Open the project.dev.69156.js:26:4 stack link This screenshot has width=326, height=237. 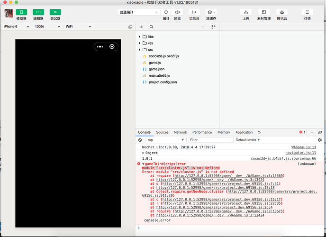tap(214, 207)
